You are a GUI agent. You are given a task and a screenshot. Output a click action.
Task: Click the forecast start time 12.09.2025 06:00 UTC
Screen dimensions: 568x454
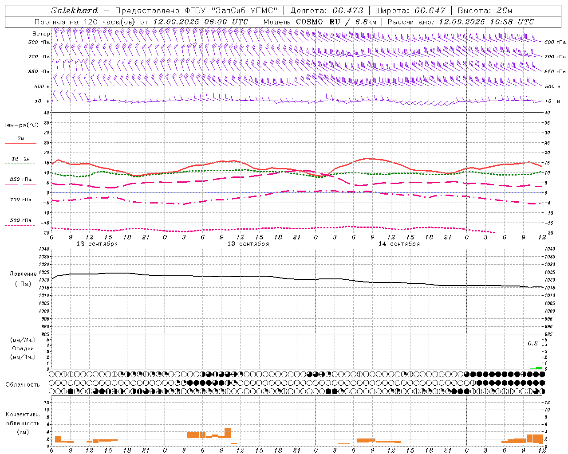201,22
